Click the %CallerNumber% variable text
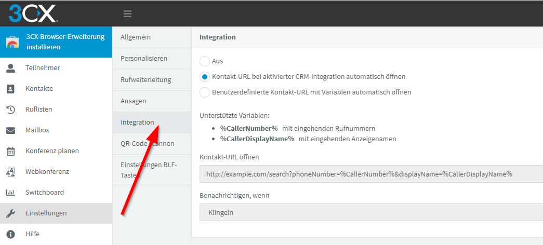The image size is (543, 245). point(249,129)
